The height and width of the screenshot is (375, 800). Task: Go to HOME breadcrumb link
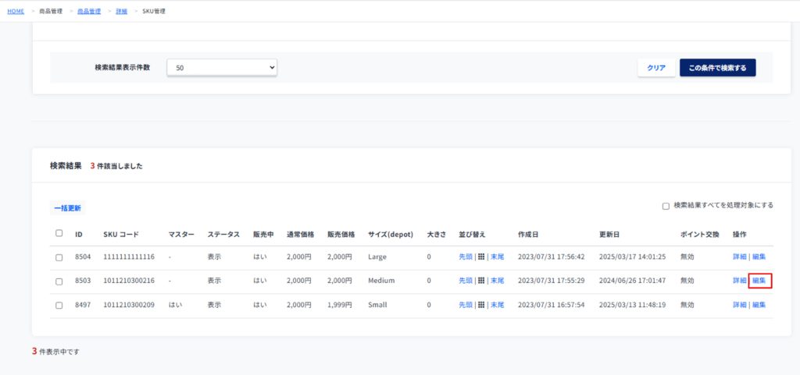16,12
